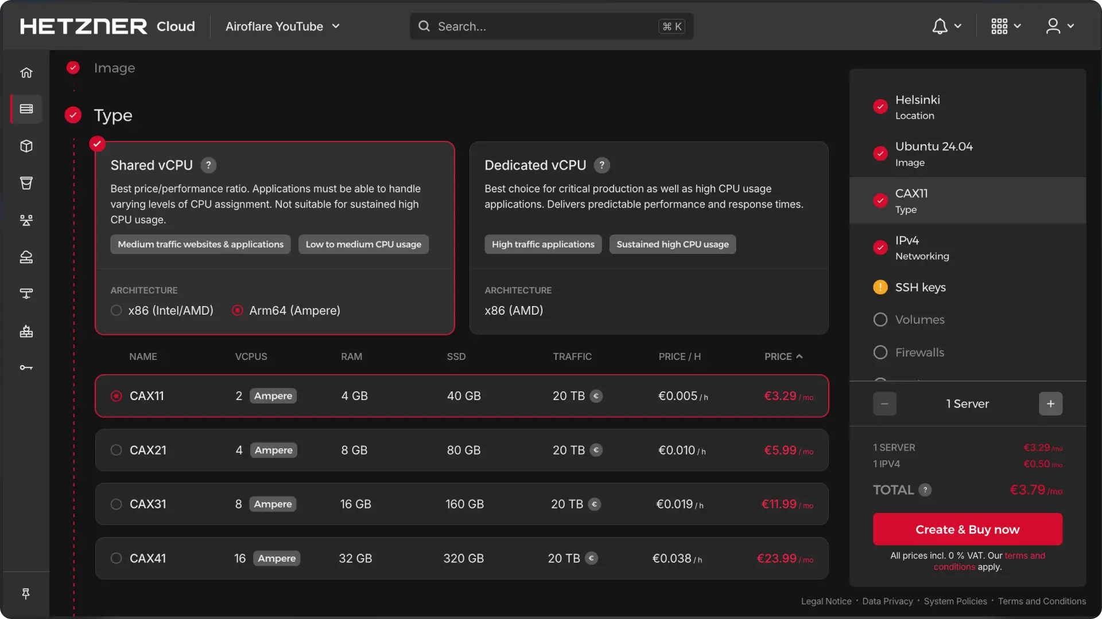This screenshot has width=1102, height=619.
Task: Open the SSH keys security icon
Action: [x=26, y=367]
